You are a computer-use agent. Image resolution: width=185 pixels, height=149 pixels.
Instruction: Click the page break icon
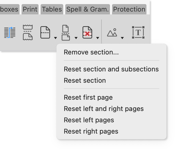pyautogui.click(x=45, y=33)
